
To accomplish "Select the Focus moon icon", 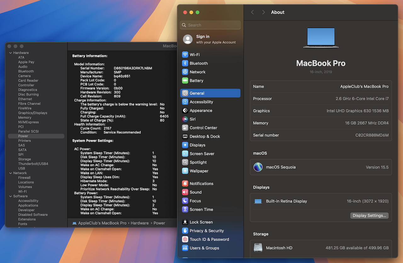I will 185,201.
